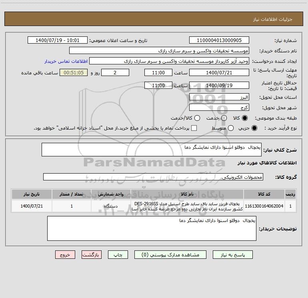Image resolution: width=308 pixels, height=298 pixels.
Task: Click the مشاهده مدارک پیوستی (0) button
Action: pyautogui.click(x=170, y=254)
